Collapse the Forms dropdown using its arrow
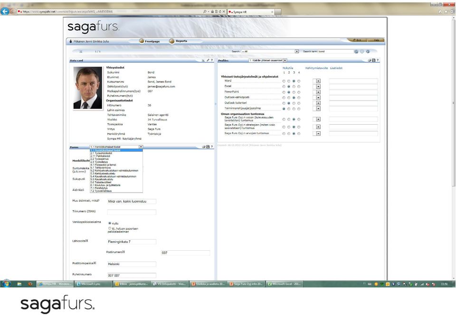 click(141, 147)
